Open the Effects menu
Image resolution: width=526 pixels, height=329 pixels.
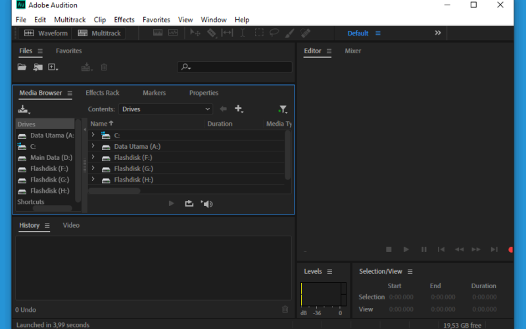click(x=124, y=20)
